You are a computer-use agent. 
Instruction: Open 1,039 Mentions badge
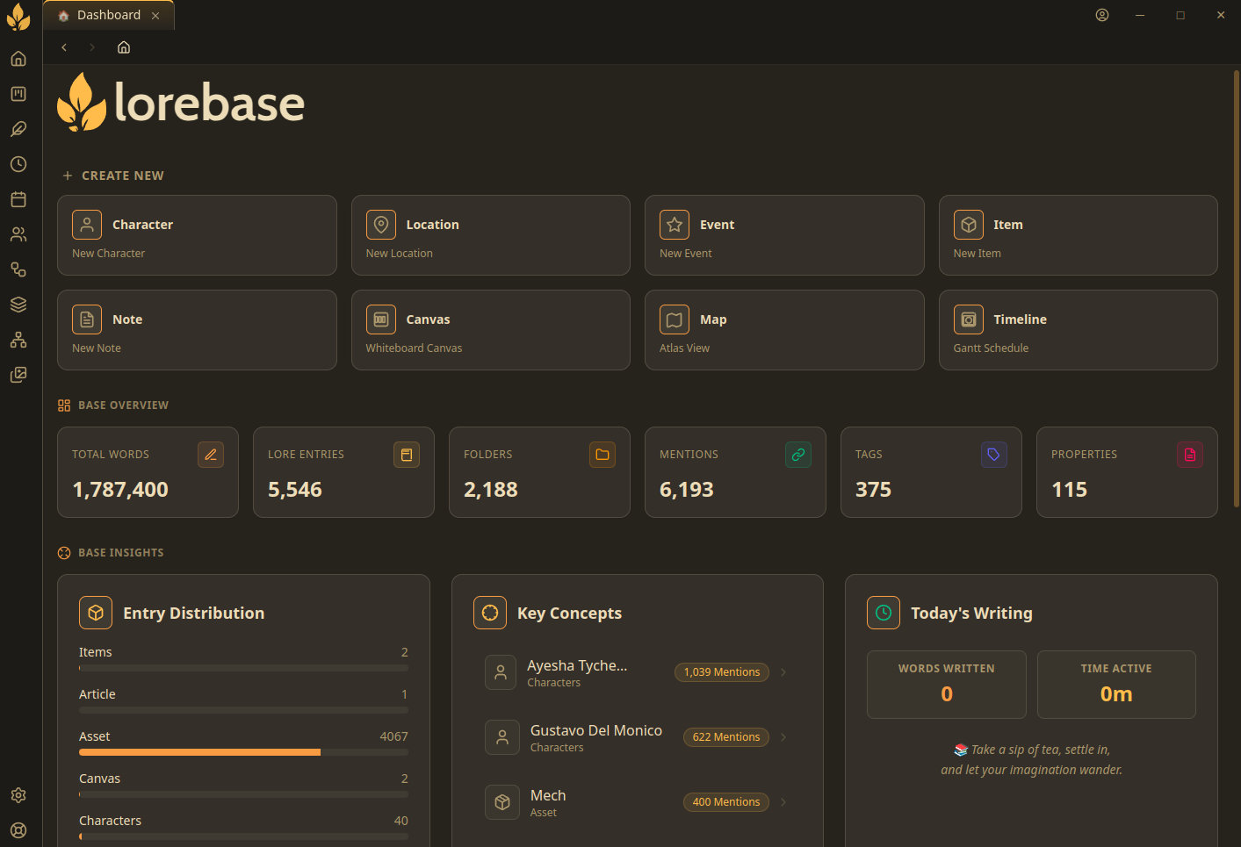(722, 672)
